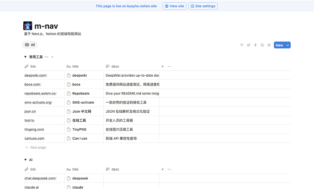
Task: Open the deepwiki.com link
Action: click(x=36, y=75)
